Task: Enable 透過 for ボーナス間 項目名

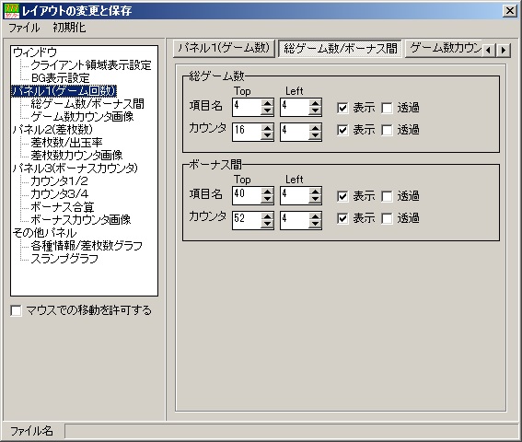Action: (387, 196)
